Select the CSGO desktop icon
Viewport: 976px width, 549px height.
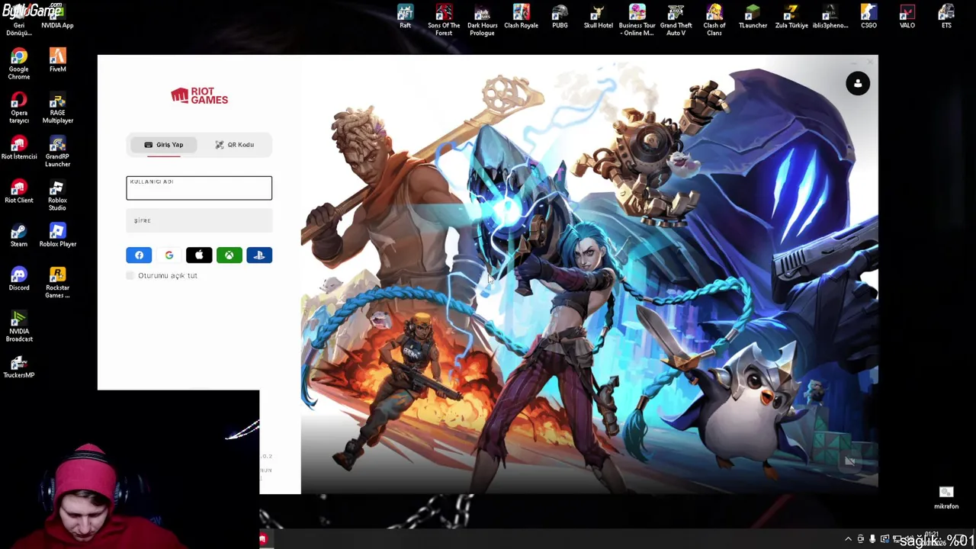pyautogui.click(x=868, y=17)
